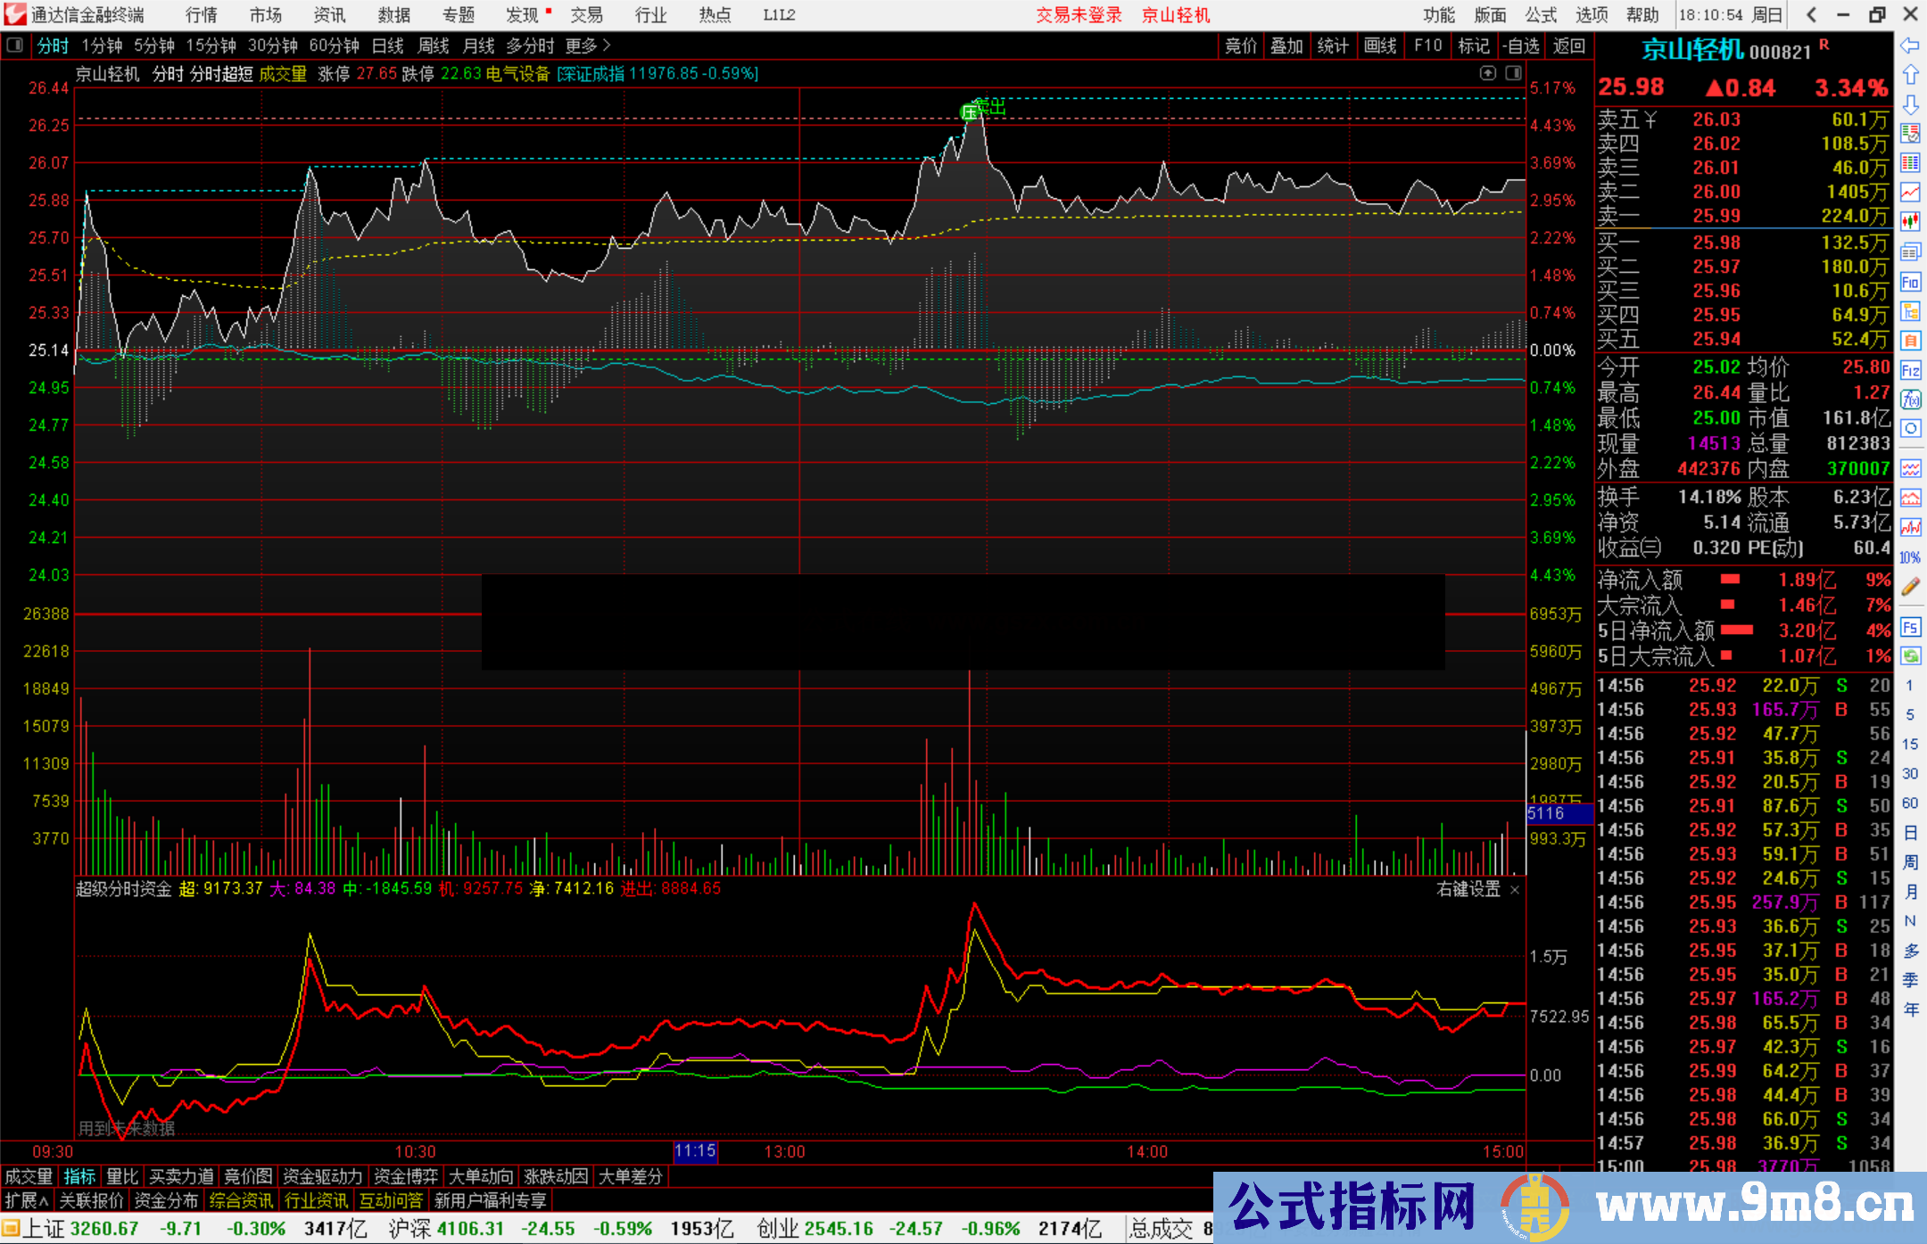Image resolution: width=1927 pixels, height=1244 pixels.
Task: Click the 竞价 button
Action: pyautogui.click(x=1240, y=45)
